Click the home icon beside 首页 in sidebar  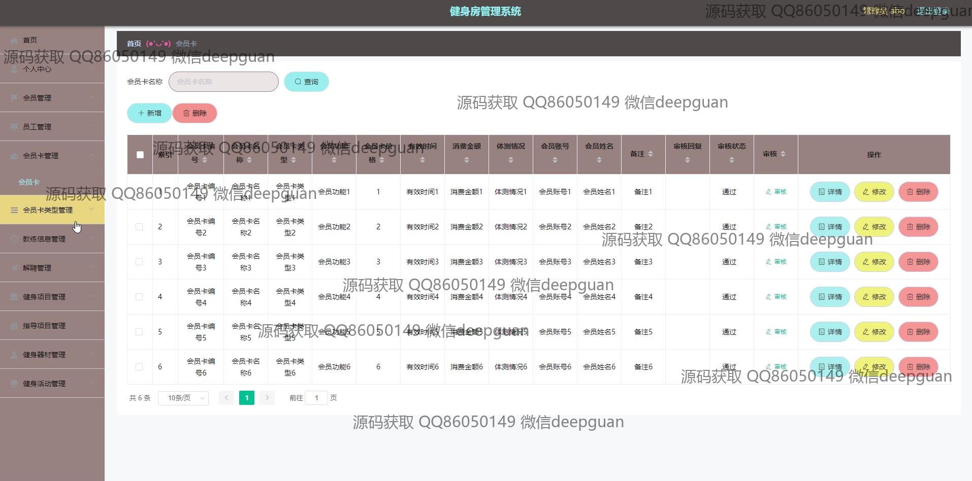14,40
